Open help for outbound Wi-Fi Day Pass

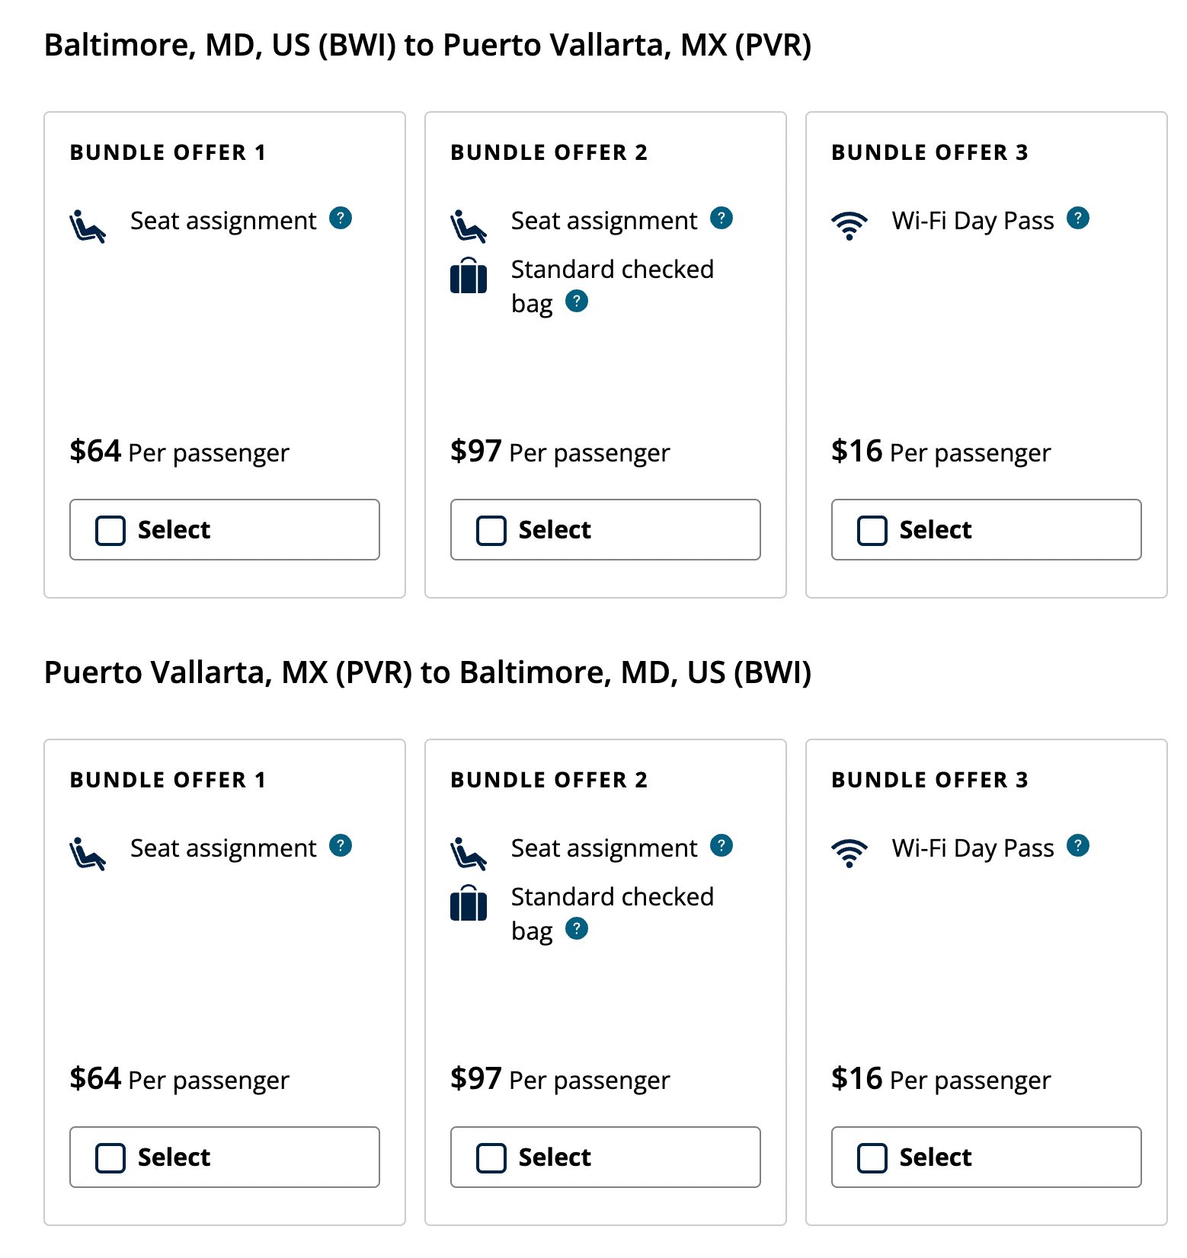point(1078,219)
